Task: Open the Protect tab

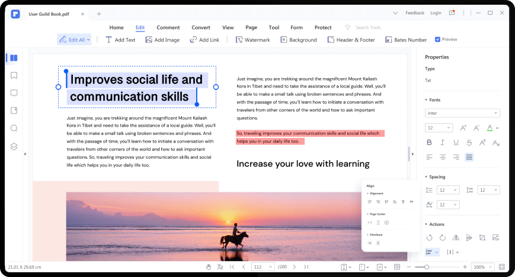Action: [323, 28]
